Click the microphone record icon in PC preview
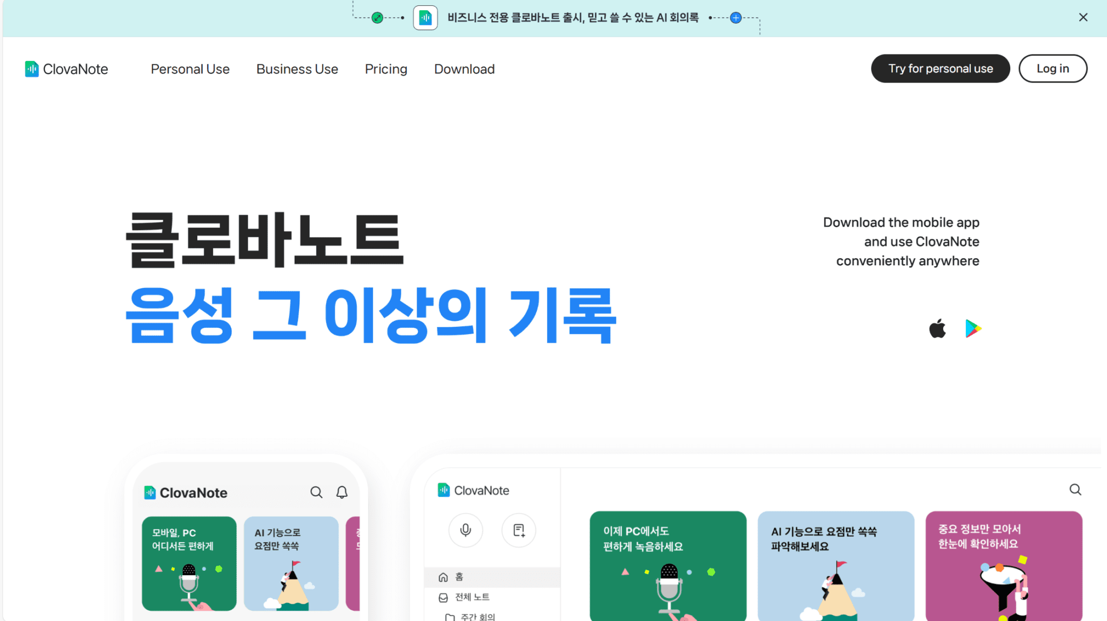 [465, 530]
